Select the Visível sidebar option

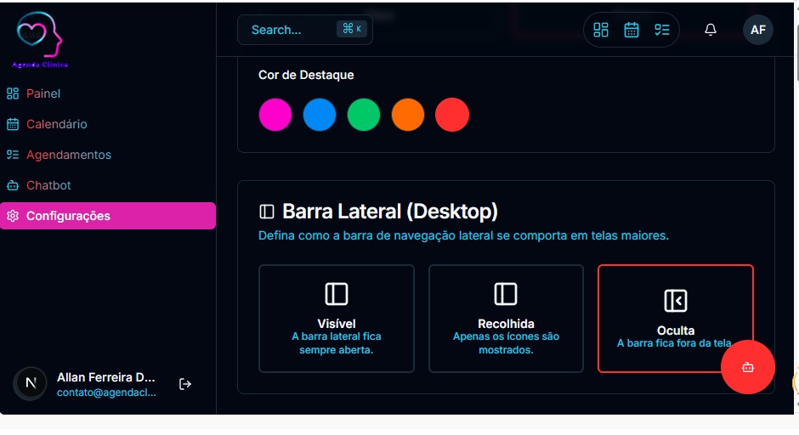(x=336, y=319)
